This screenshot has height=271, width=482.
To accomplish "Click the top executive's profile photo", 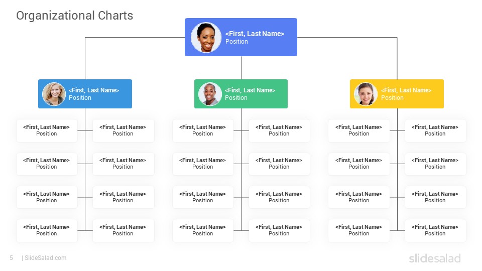I will click(206, 37).
